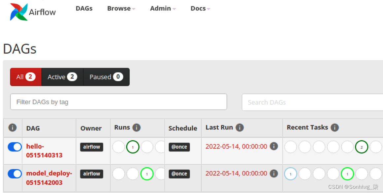Click the info icon after hello-0515140313 last run date

click(x=274, y=147)
